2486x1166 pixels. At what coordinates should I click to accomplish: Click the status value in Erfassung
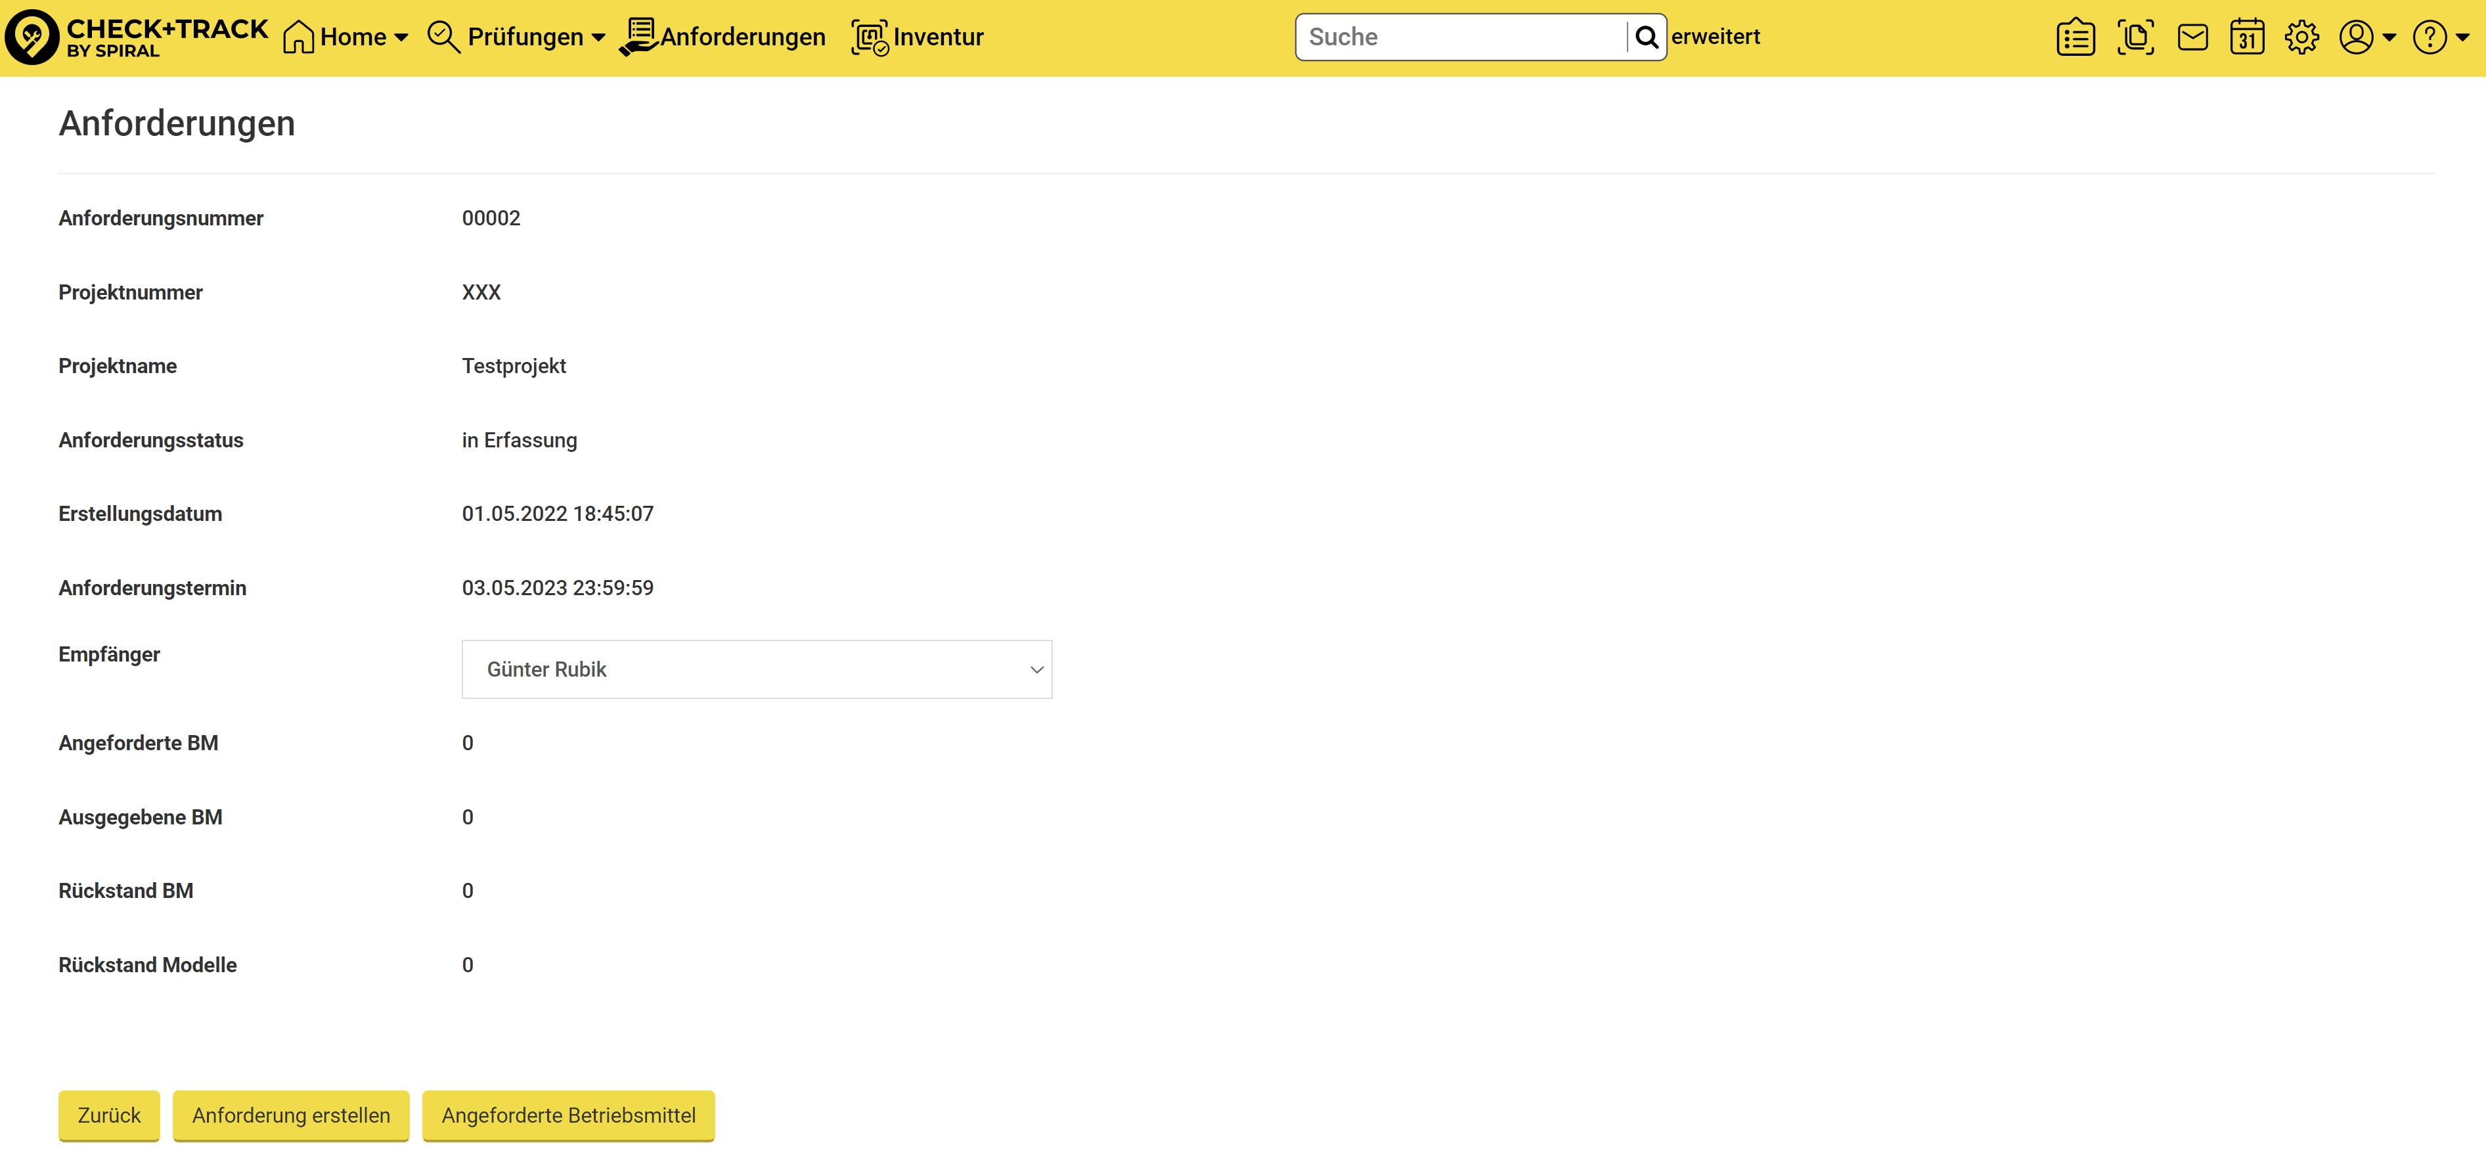pyautogui.click(x=520, y=440)
